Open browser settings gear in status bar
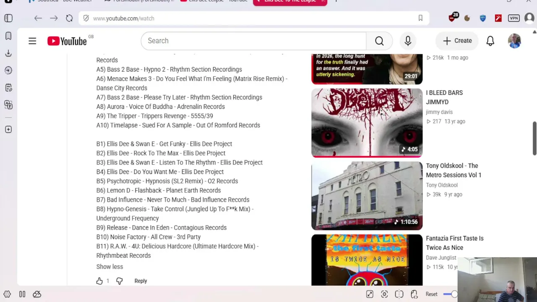537x302 pixels. point(7,294)
